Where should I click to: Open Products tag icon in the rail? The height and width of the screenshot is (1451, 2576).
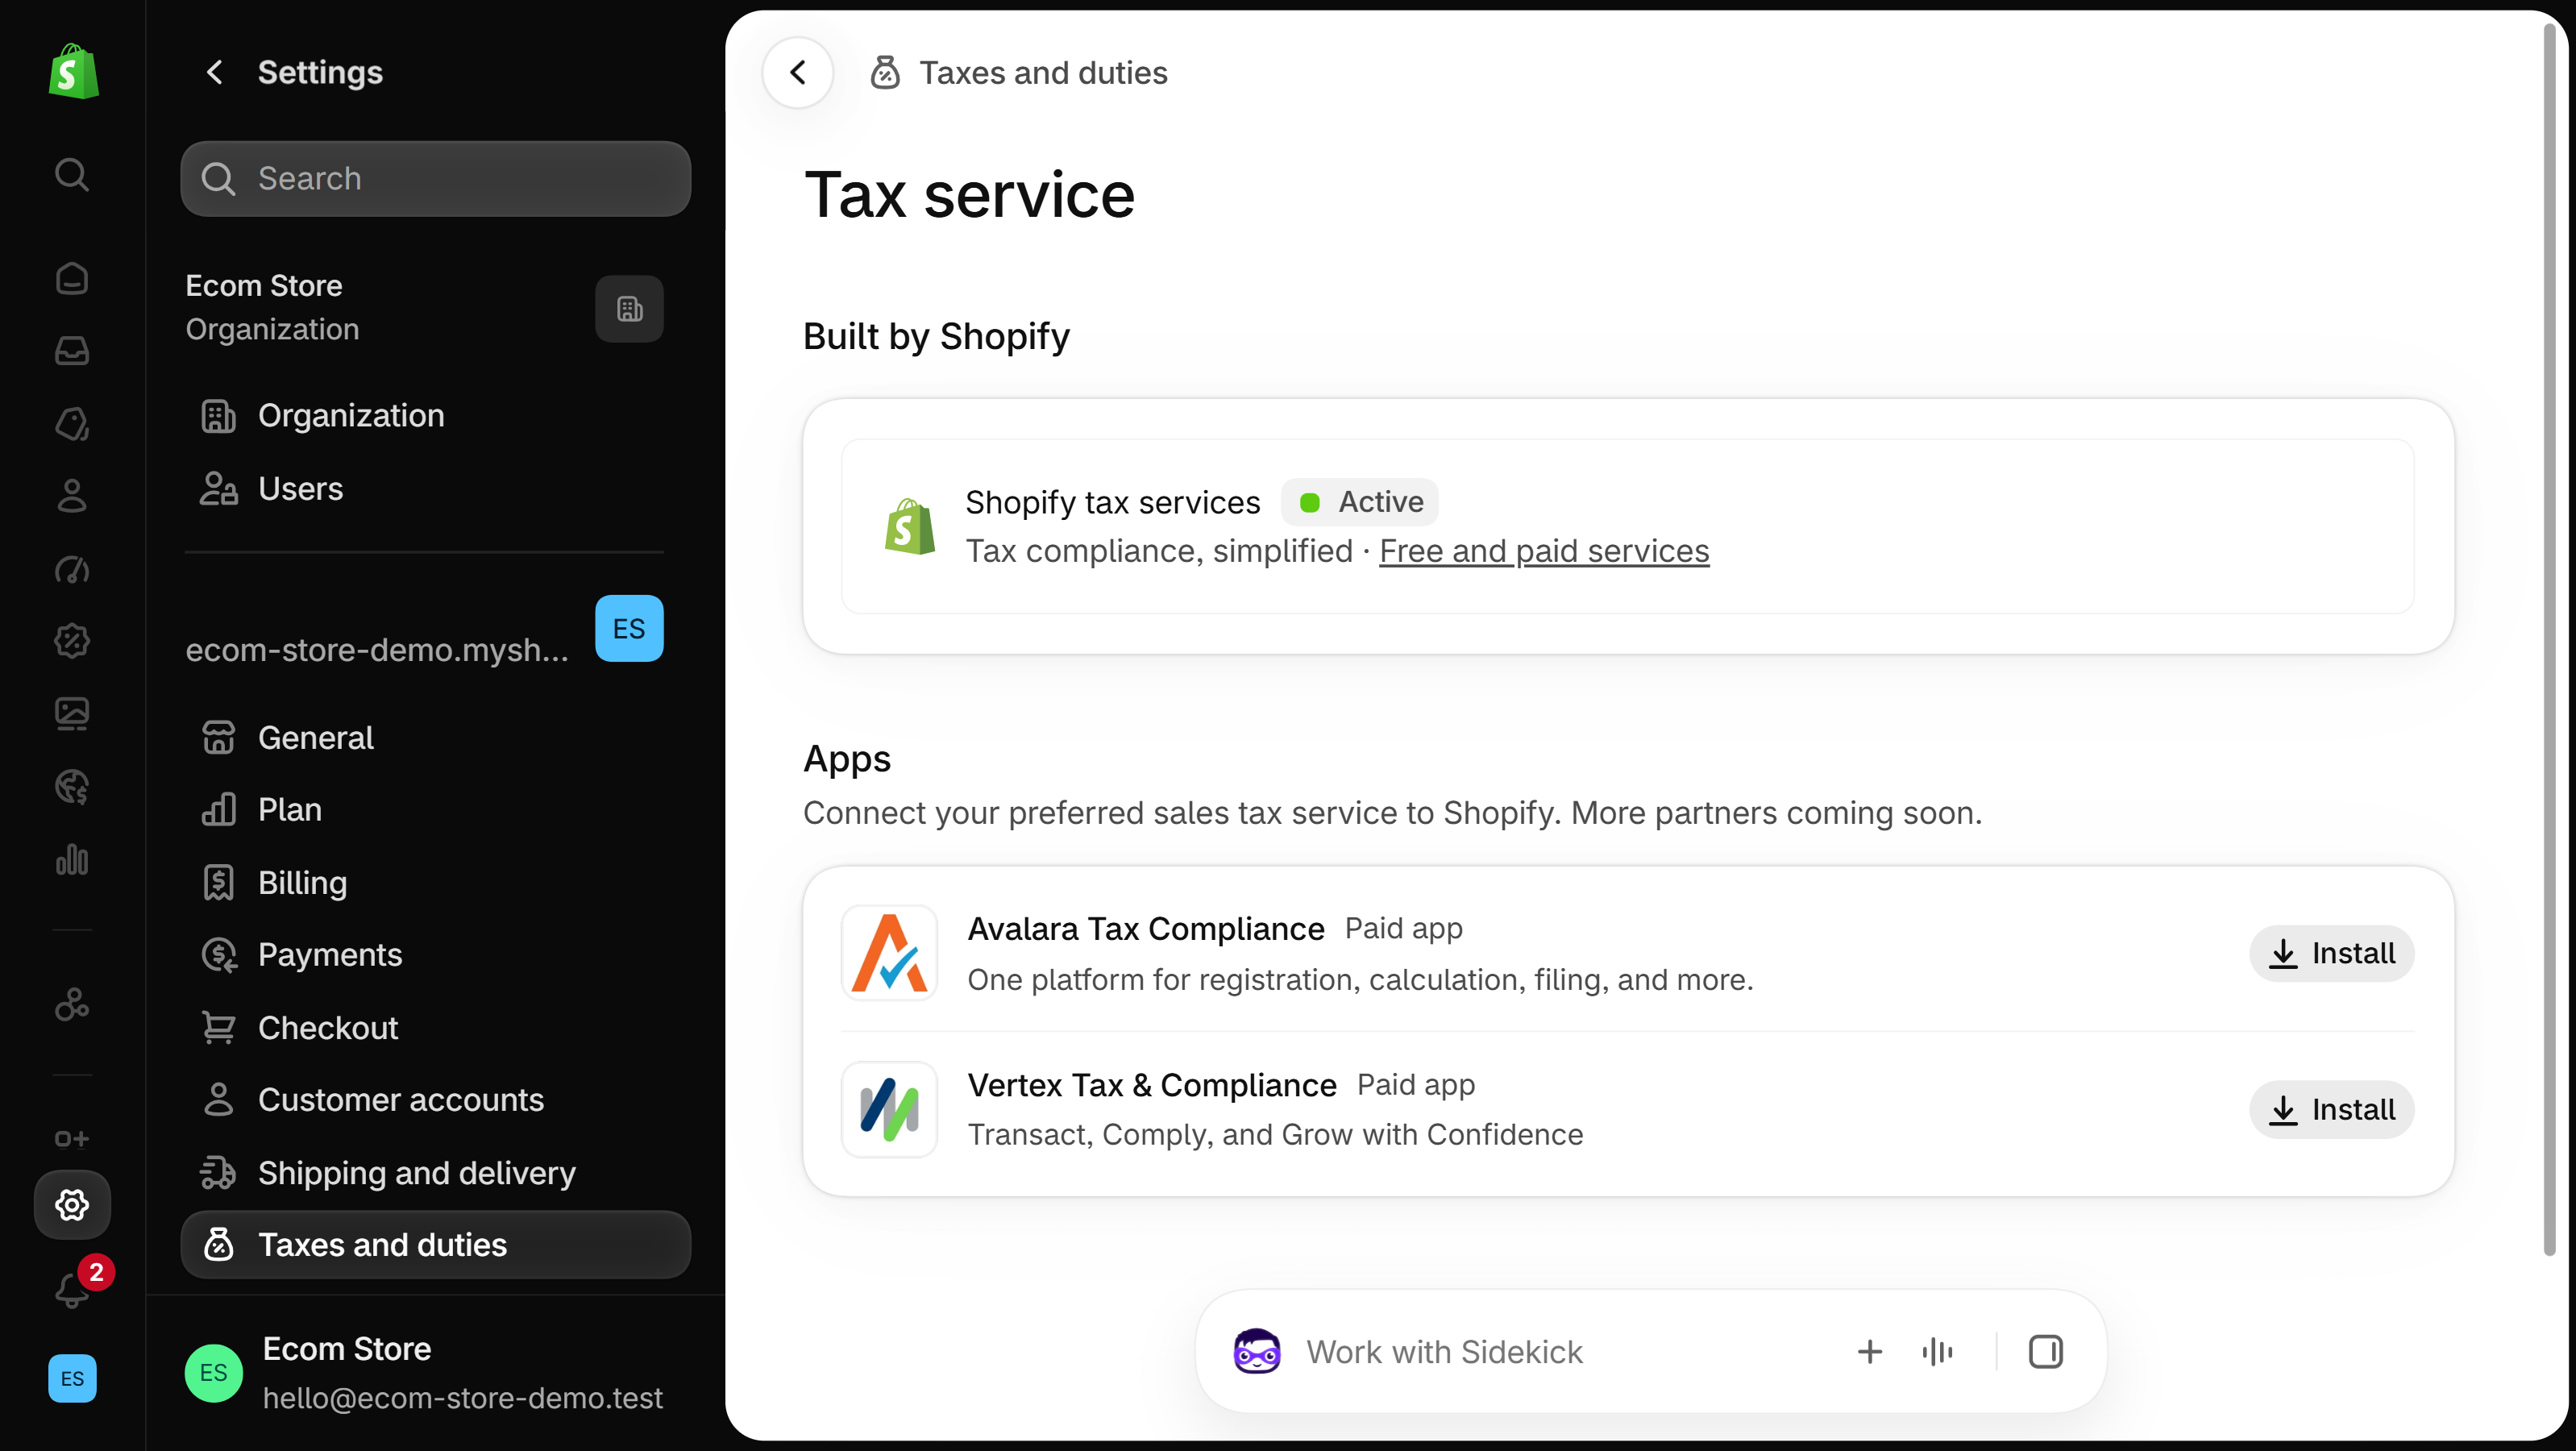(x=72, y=423)
